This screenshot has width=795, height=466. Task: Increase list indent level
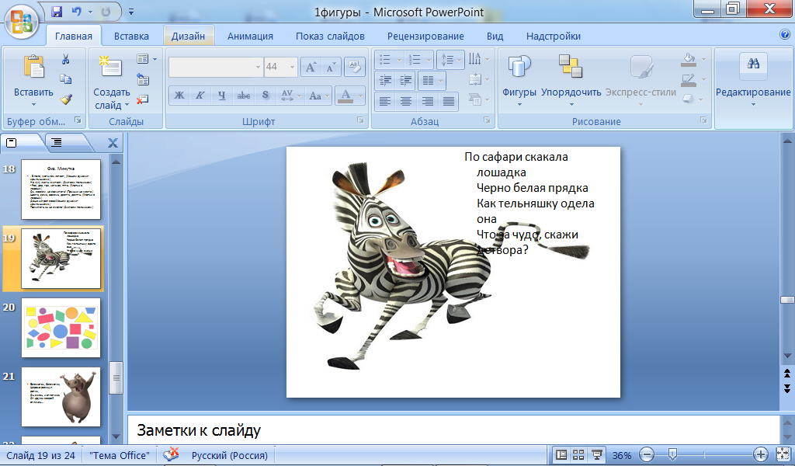click(x=405, y=80)
